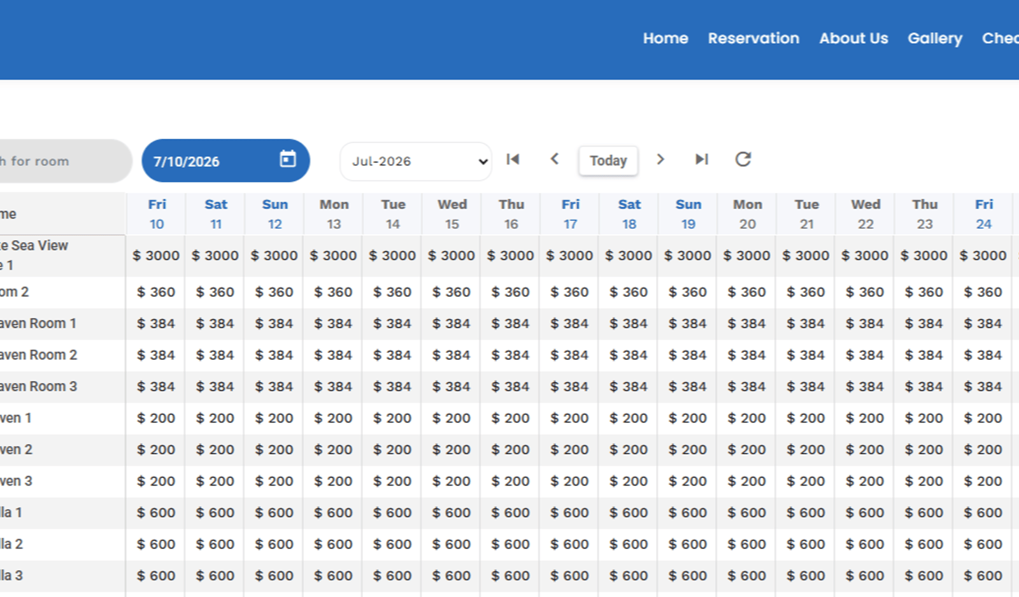Image resolution: width=1019 pixels, height=597 pixels.
Task: Click Haven 1 row $ 200 on Mon 13
Action: 333,418
